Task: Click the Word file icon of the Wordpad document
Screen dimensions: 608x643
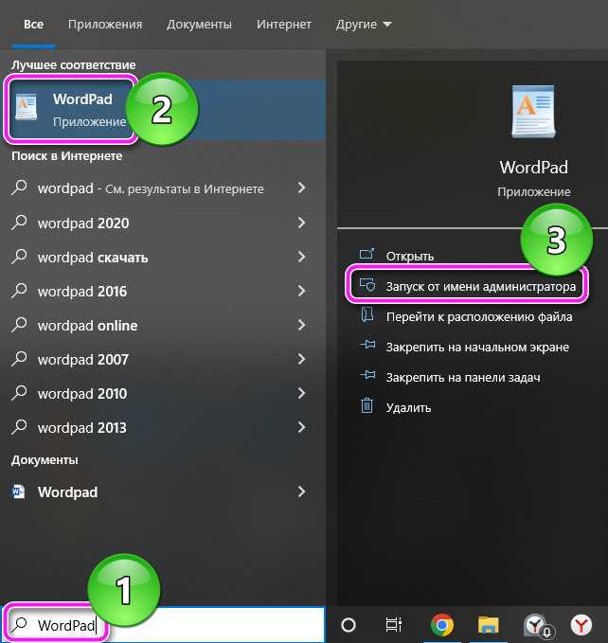Action: click(x=18, y=491)
